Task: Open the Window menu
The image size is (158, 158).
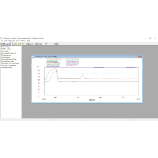Action: point(23,41)
